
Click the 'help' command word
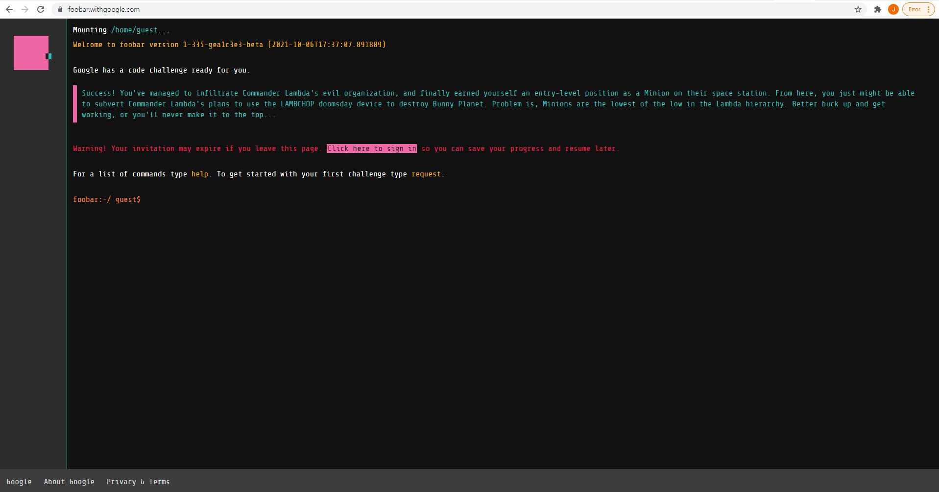pos(200,174)
